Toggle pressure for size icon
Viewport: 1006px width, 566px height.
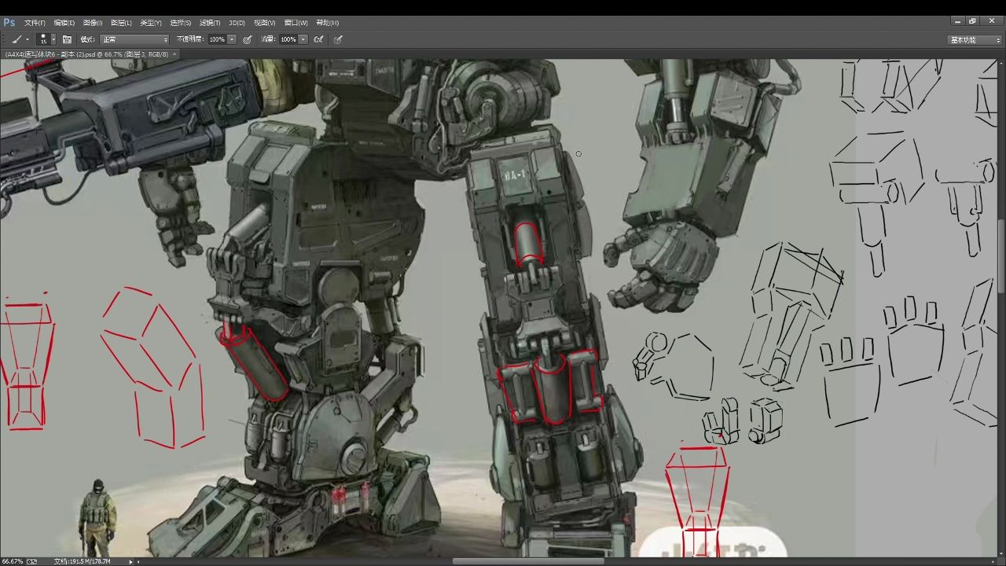tap(338, 39)
